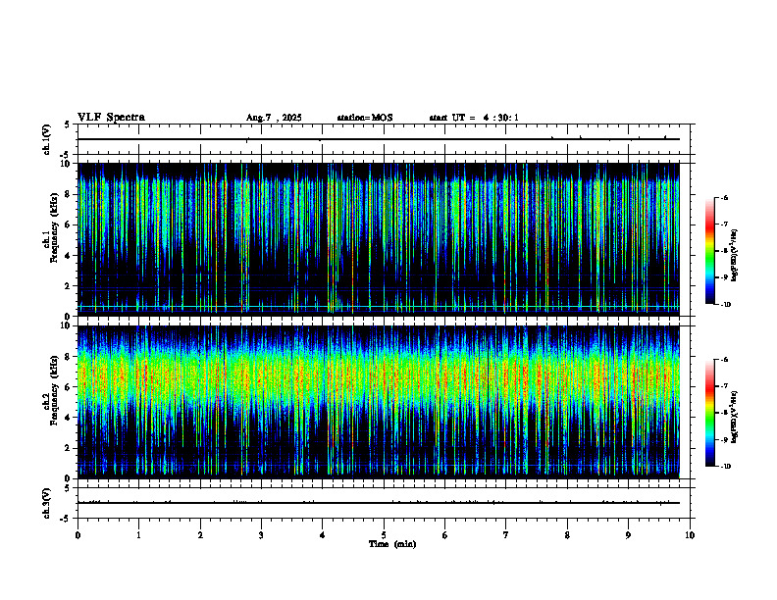Click the "station=MOS" label

pos(365,118)
